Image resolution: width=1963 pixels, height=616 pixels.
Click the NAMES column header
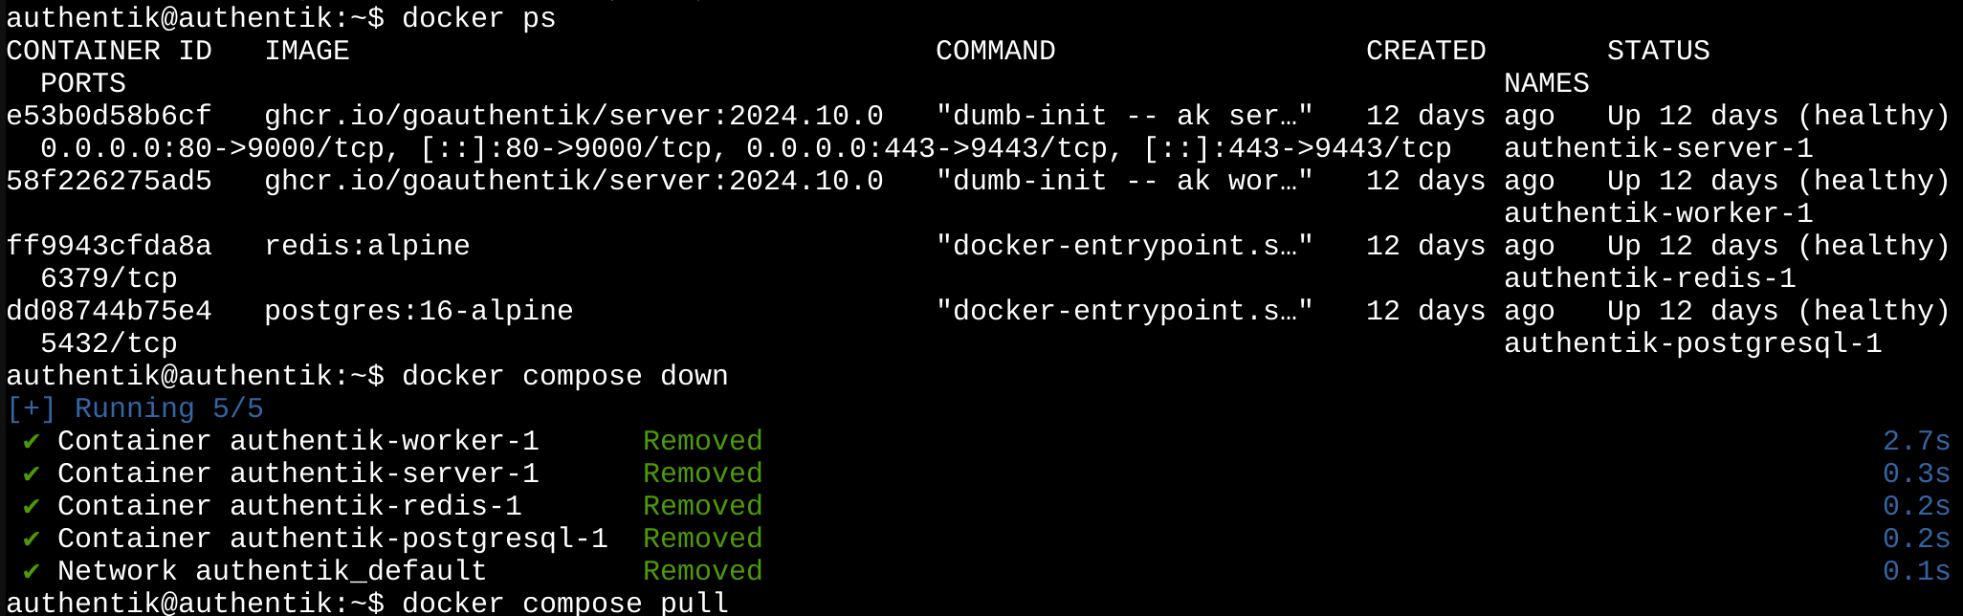[1547, 83]
